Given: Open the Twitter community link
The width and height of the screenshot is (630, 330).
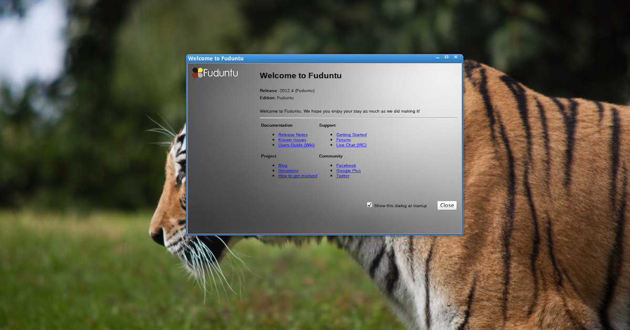Looking at the screenshot, I should coord(342,176).
